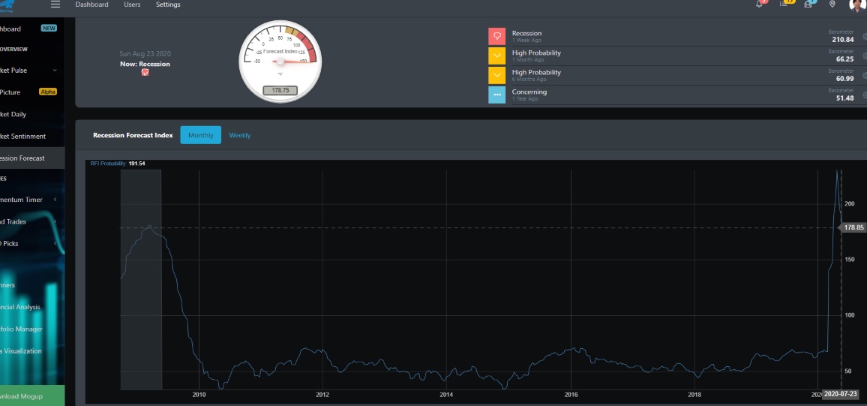
Task: Open the user profile avatar
Action: pos(856,5)
